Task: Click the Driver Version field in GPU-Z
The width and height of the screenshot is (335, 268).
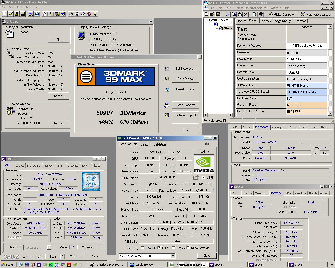Action: click(x=176, y=222)
